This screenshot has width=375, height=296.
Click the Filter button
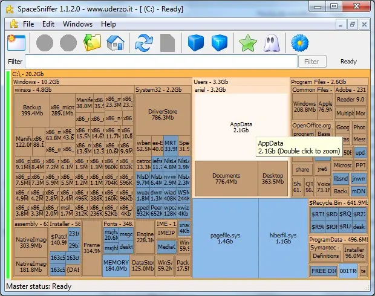[312, 62]
